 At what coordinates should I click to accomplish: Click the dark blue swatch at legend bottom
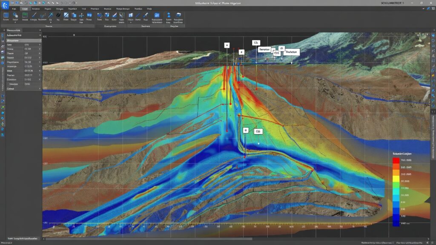click(396, 222)
